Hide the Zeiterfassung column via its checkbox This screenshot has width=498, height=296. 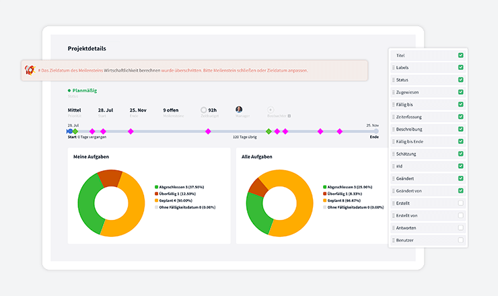tap(460, 116)
